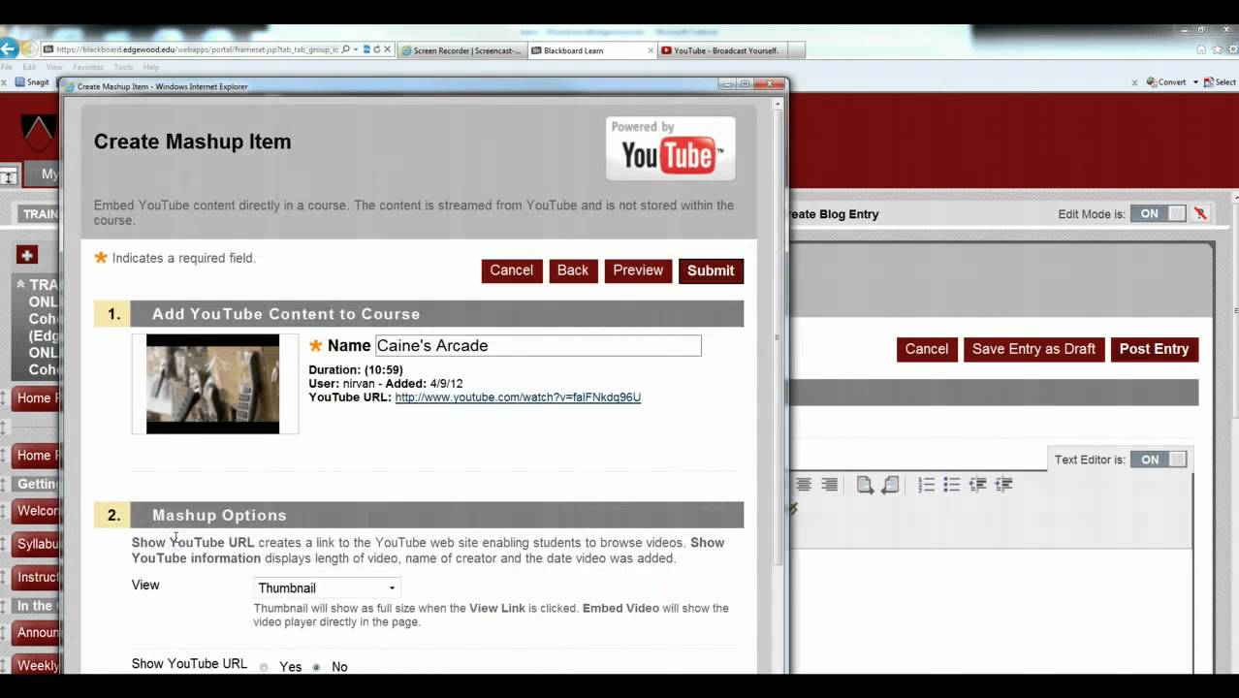Open the View dropdown set to Thumbnail

tap(327, 587)
